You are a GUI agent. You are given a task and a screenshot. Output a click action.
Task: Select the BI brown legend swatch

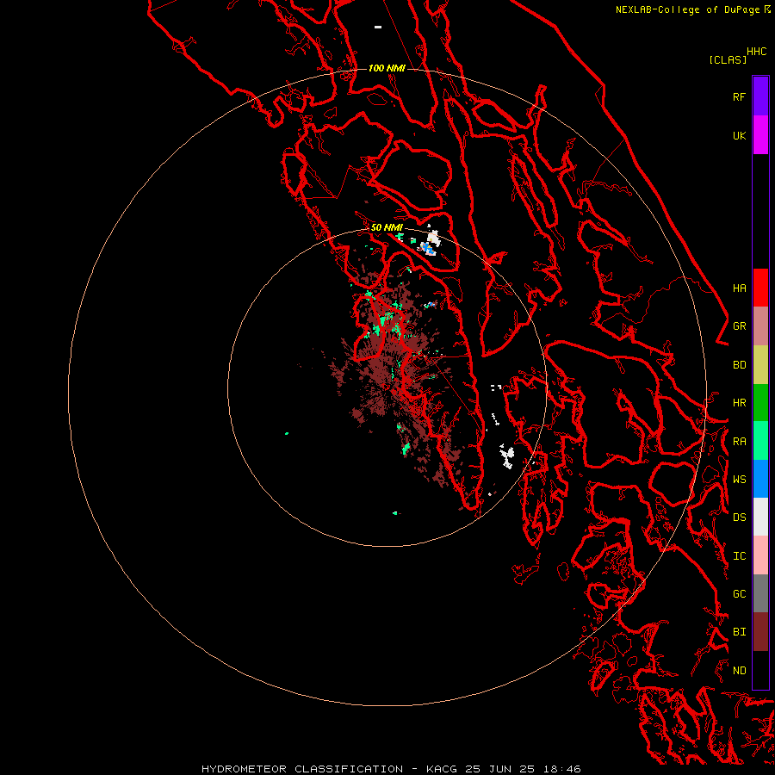[x=760, y=632]
